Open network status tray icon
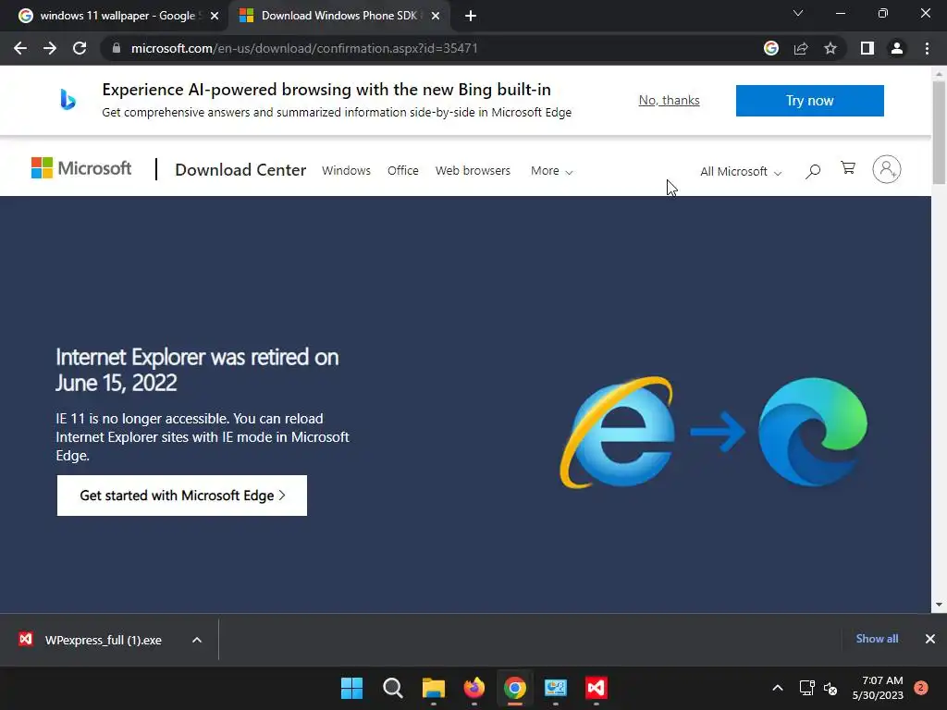This screenshot has width=947, height=710. (x=806, y=688)
